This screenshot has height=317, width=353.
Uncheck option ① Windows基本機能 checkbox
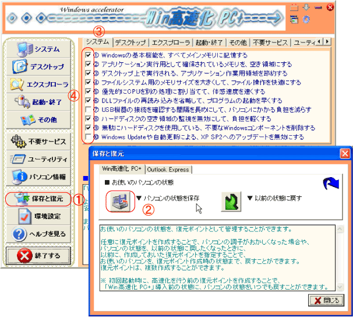tap(88, 55)
